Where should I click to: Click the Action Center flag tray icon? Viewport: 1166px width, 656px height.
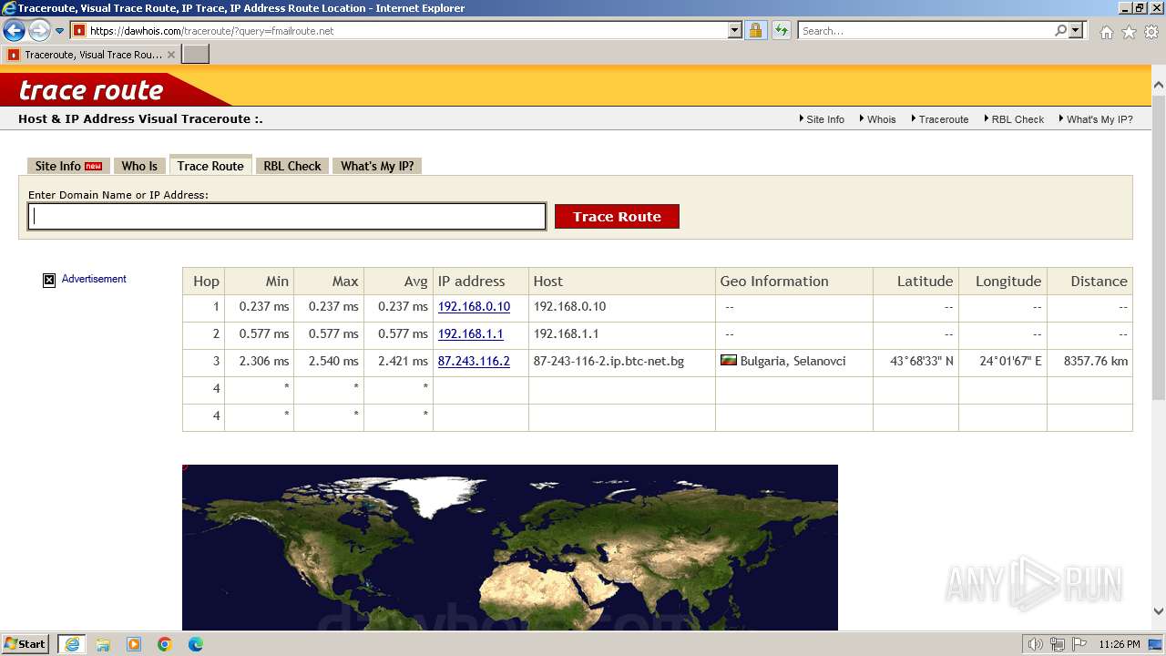1079,644
